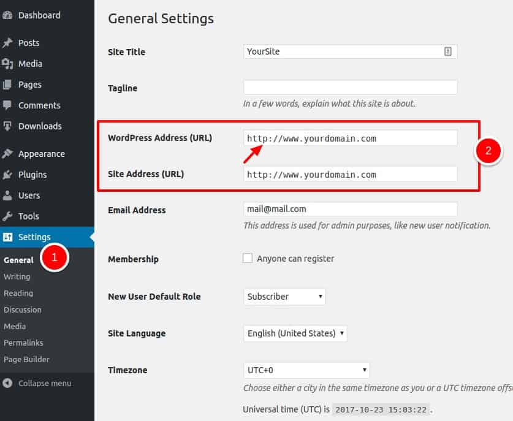Click the Timezone label
The height and width of the screenshot is (421, 513).
pos(127,370)
